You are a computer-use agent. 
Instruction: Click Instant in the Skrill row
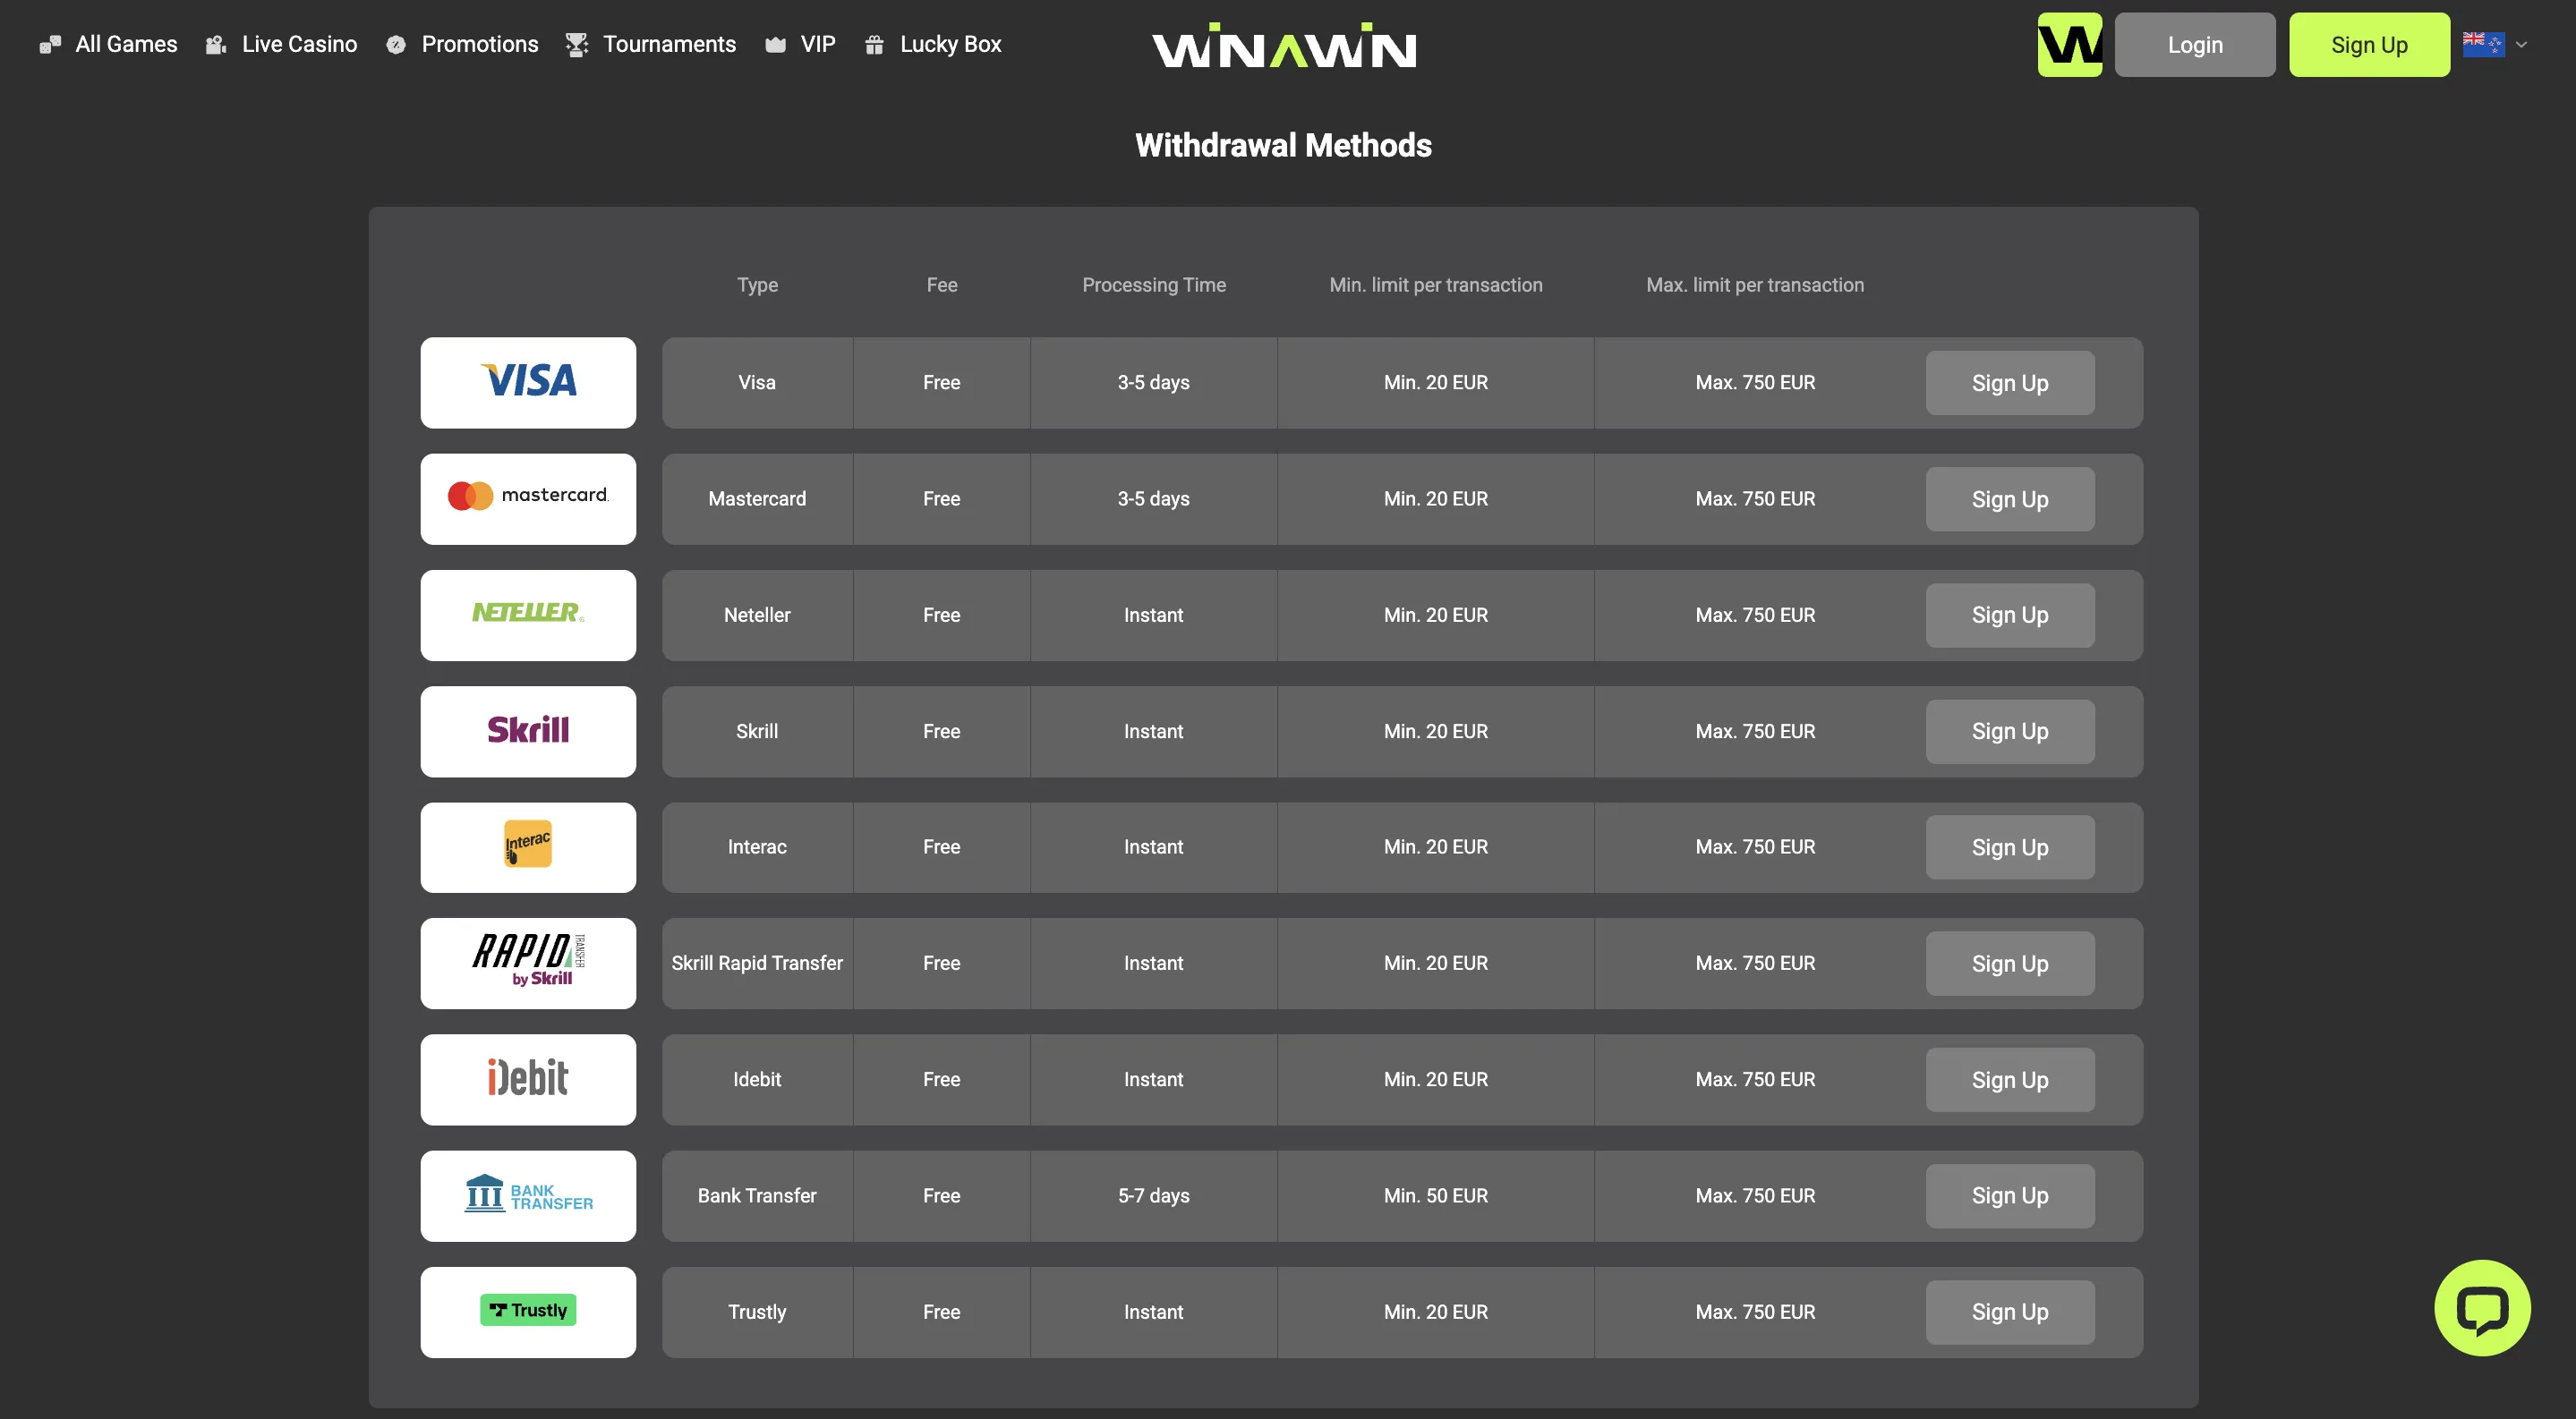pos(1154,732)
